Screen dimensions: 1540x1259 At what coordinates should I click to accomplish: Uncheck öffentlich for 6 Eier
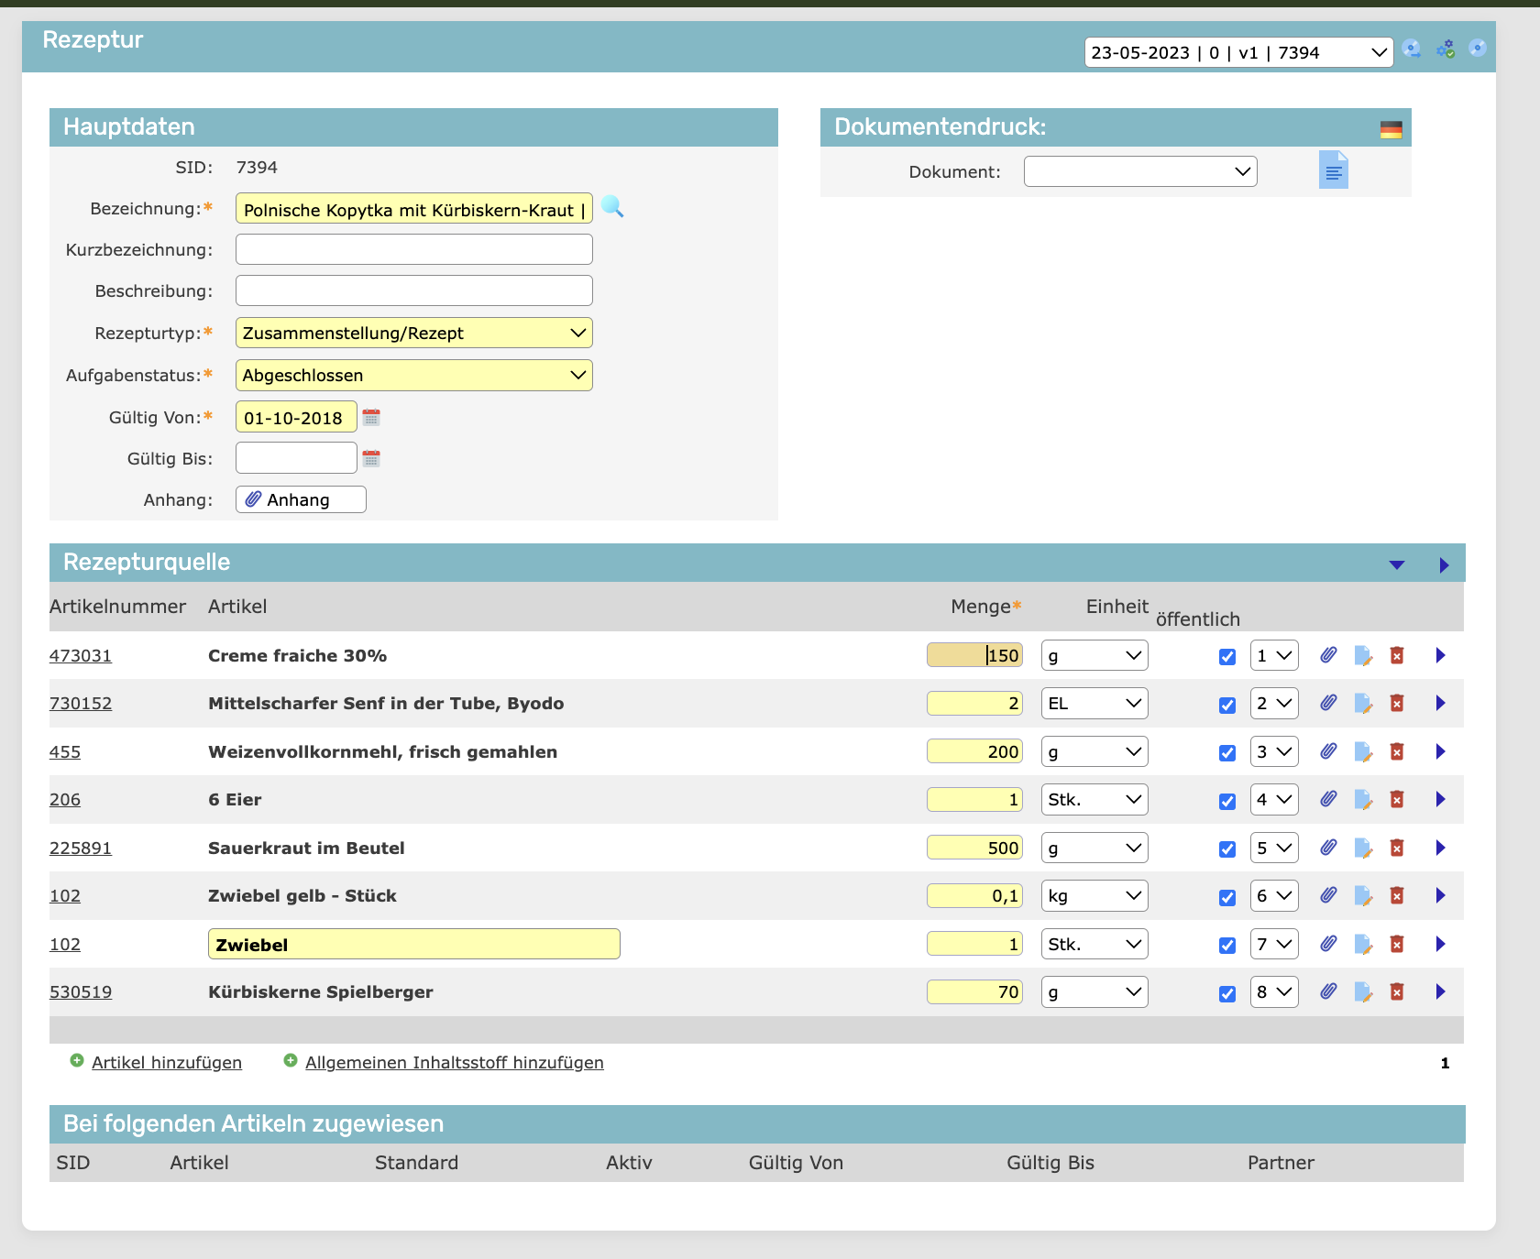1227,801
